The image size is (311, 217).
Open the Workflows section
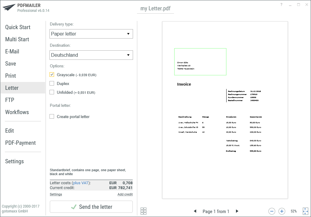17,112
